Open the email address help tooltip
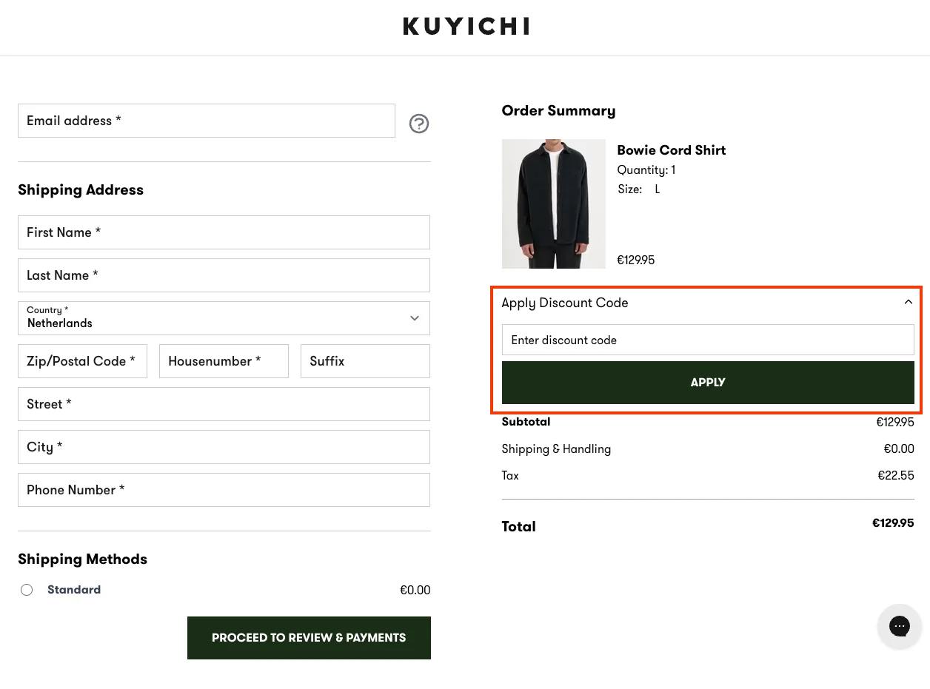Image resolution: width=930 pixels, height=689 pixels. [419, 124]
